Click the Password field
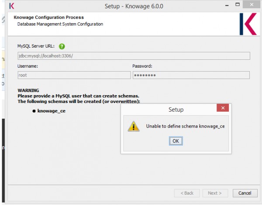The image size is (262, 206). tap(191, 75)
